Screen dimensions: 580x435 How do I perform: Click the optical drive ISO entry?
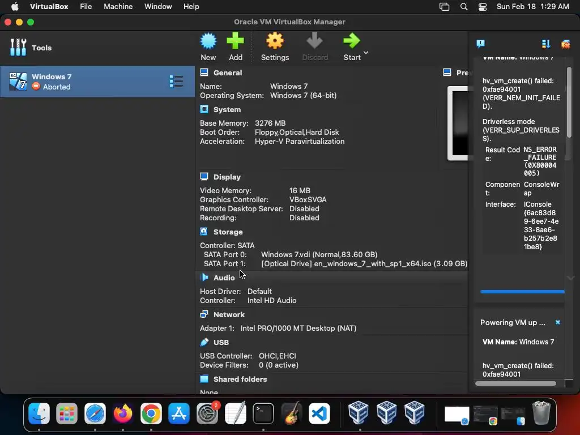point(364,264)
